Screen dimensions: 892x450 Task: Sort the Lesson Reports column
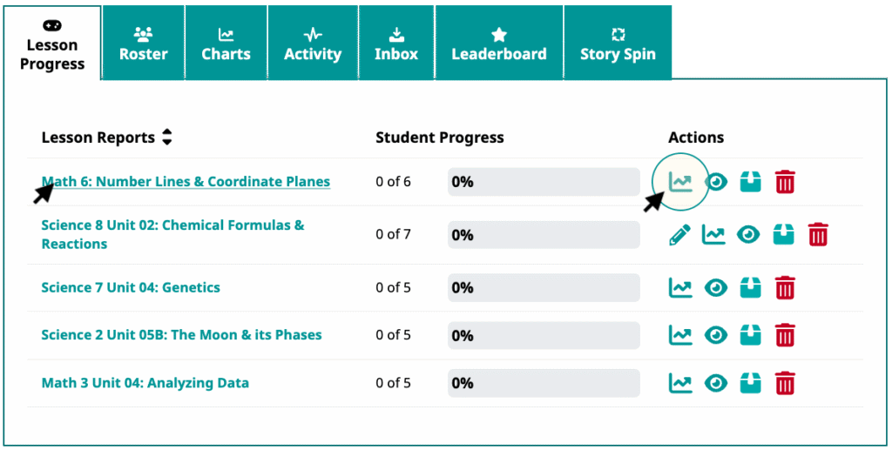point(167,138)
